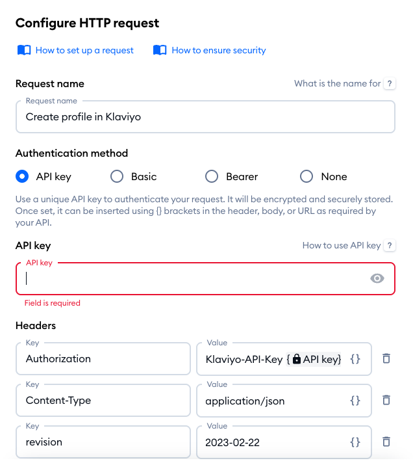Insert variable in Authorization value using braces icon
The width and height of the screenshot is (413, 465).
coord(355,358)
